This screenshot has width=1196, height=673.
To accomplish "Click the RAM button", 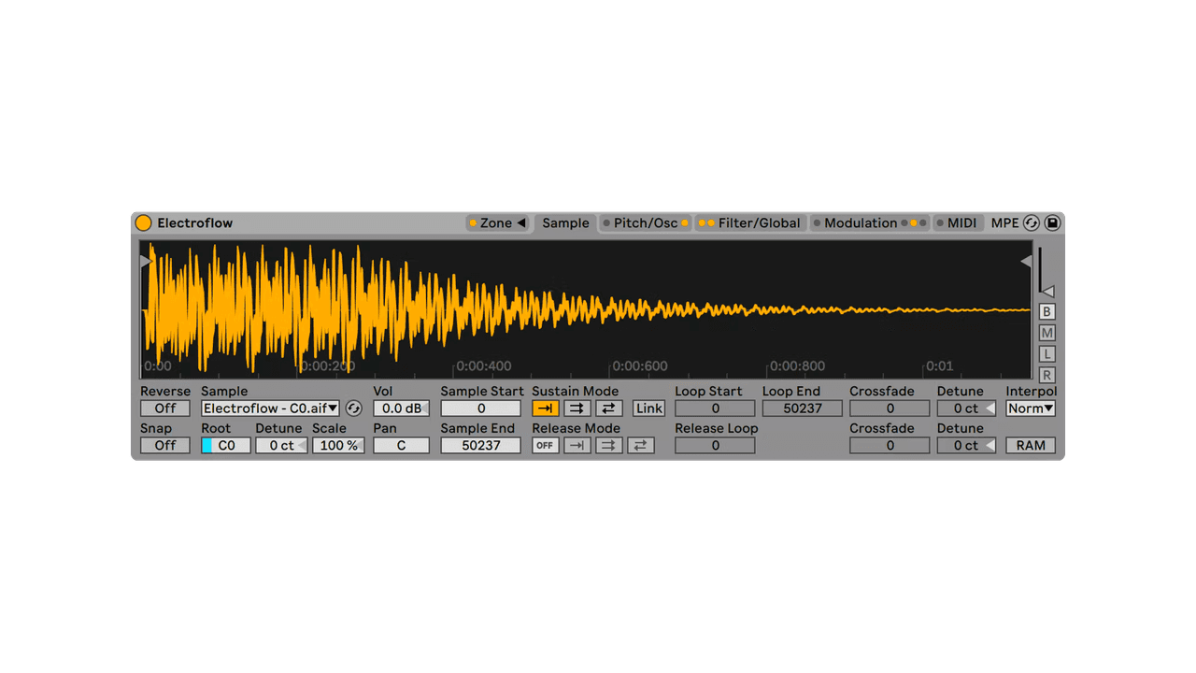I will pyautogui.click(x=1030, y=445).
